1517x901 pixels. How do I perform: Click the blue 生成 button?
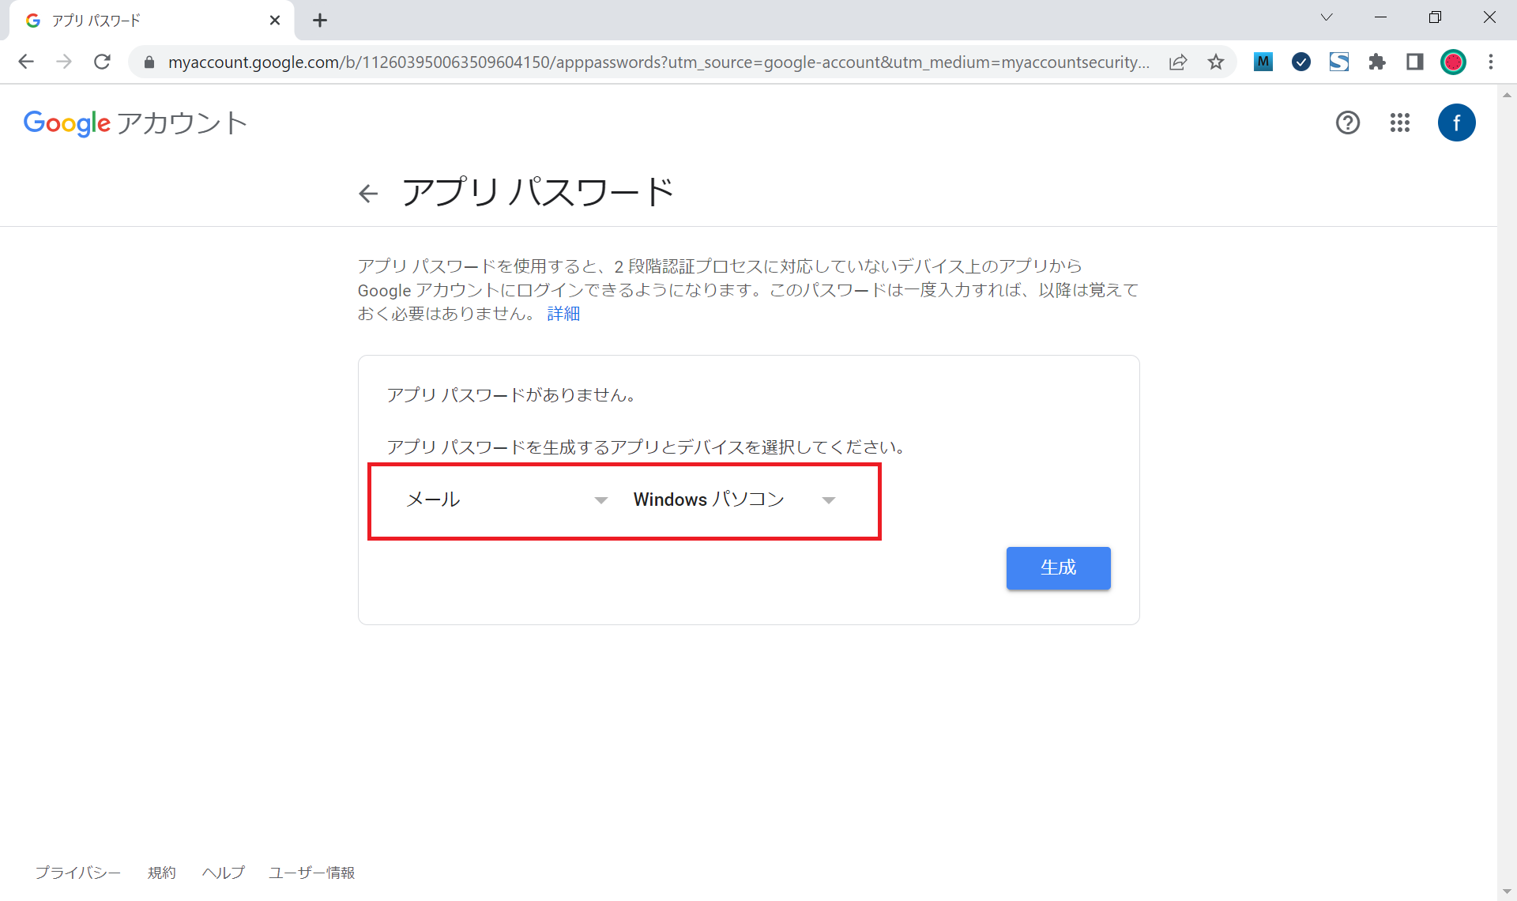click(1057, 567)
